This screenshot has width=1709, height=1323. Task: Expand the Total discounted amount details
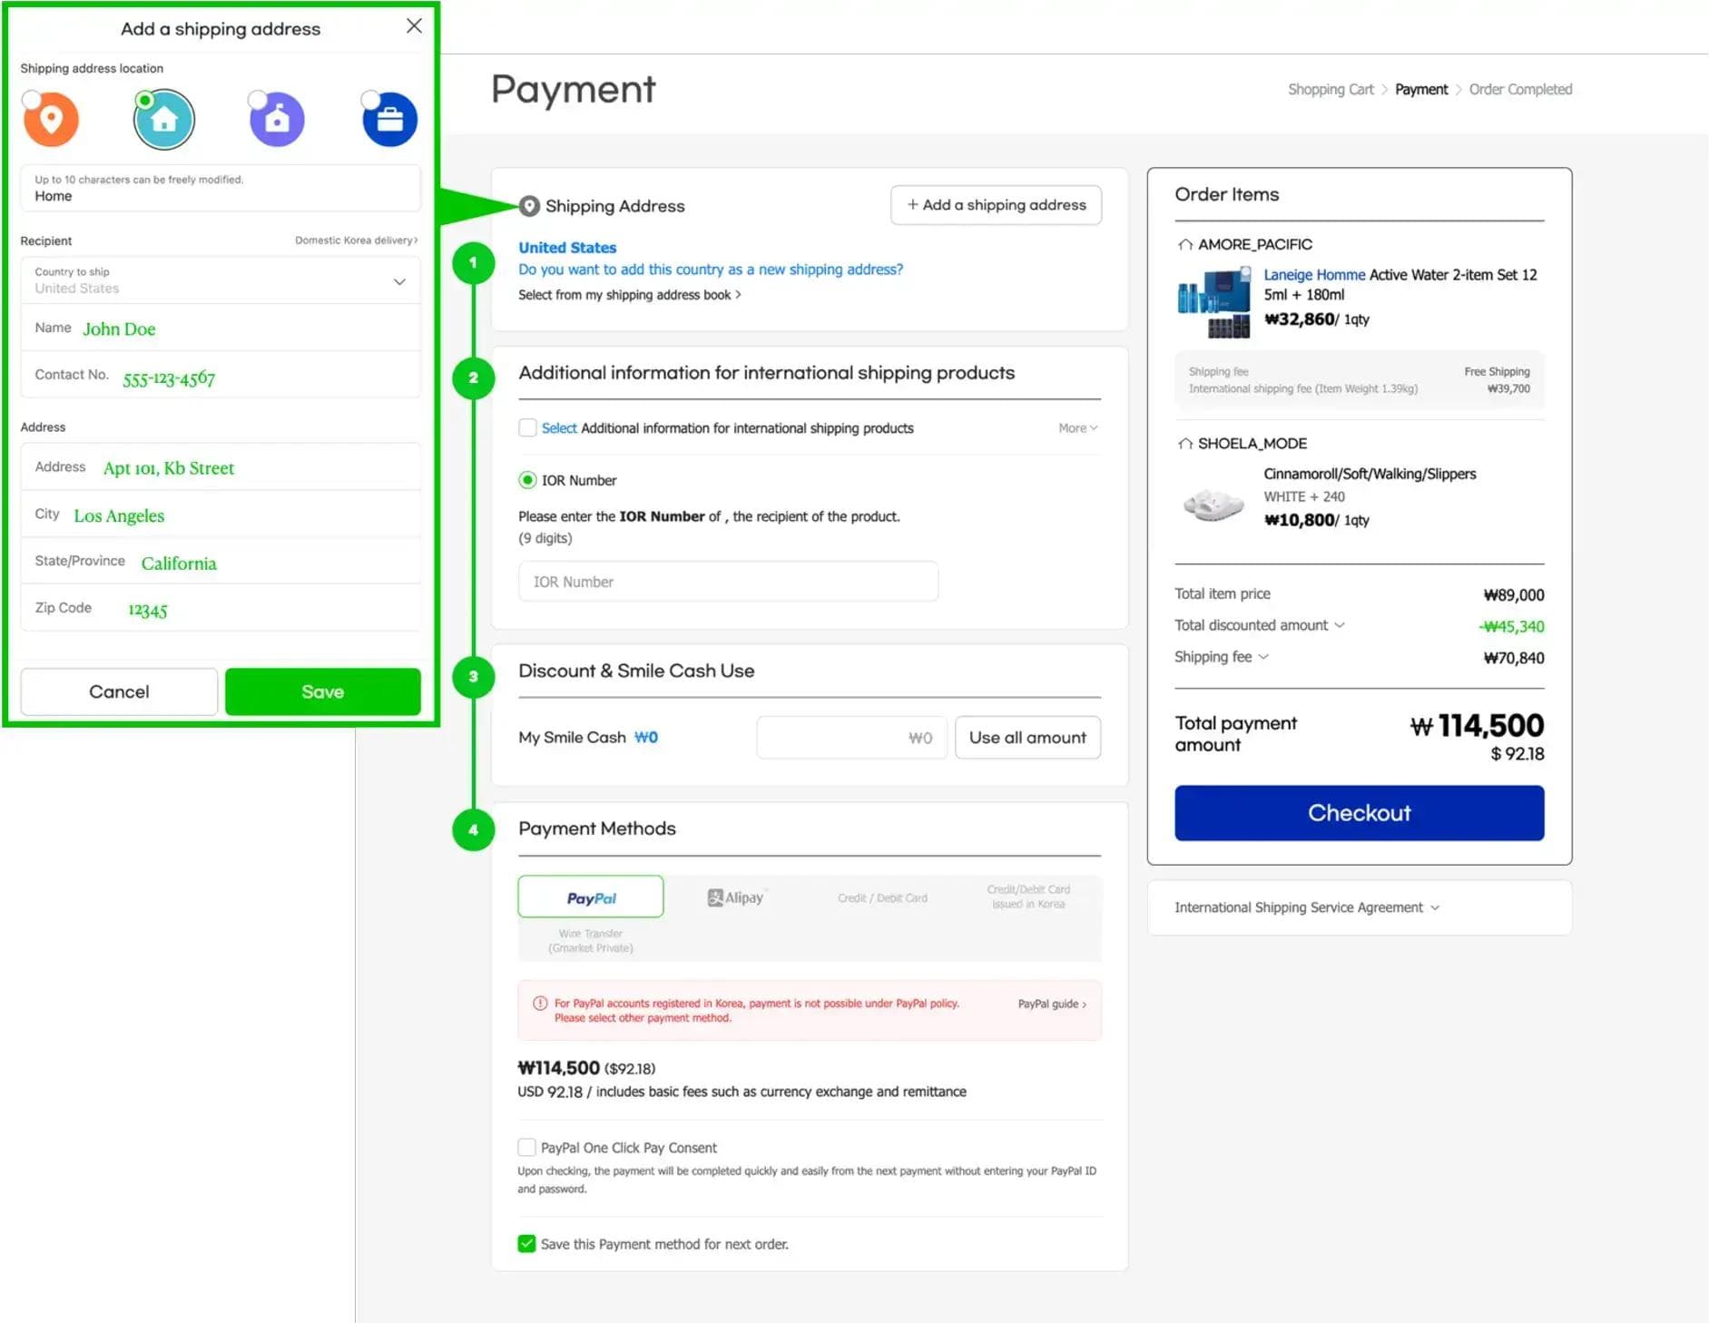click(x=1339, y=625)
